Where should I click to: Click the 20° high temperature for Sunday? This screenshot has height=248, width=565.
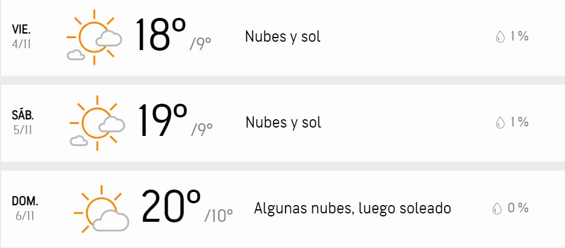[x=170, y=207]
